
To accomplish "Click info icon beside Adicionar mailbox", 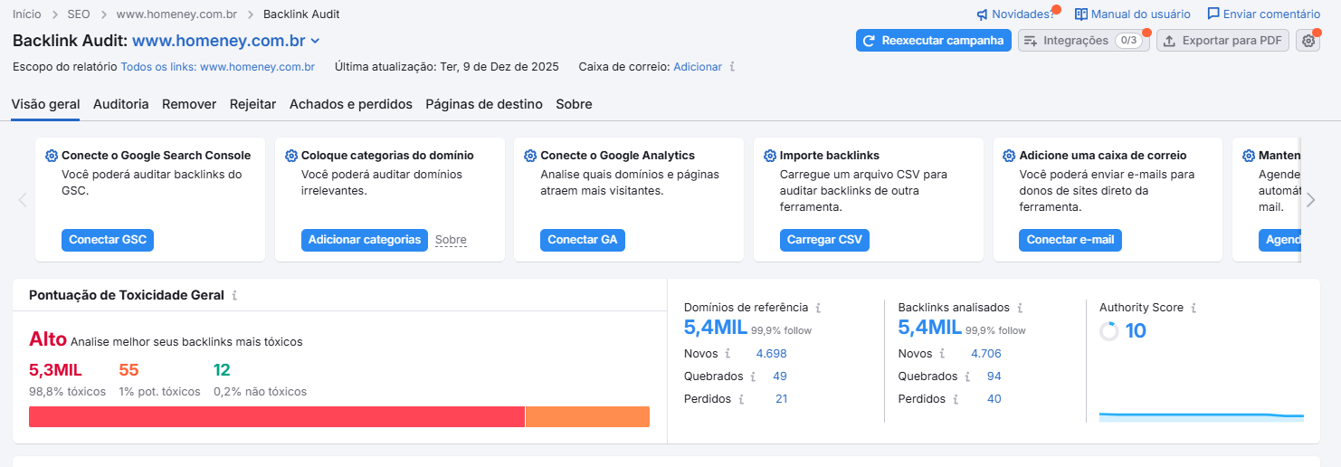I will click(732, 67).
